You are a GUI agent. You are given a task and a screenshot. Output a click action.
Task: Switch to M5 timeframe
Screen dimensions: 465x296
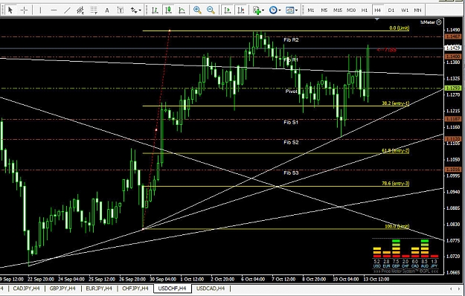tap(324, 10)
